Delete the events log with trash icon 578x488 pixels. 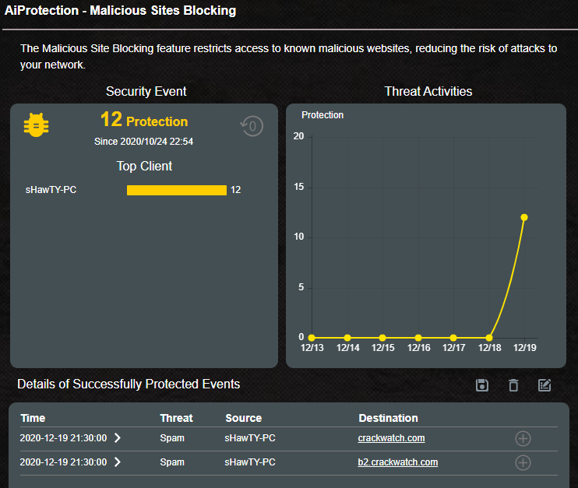pyautogui.click(x=513, y=385)
